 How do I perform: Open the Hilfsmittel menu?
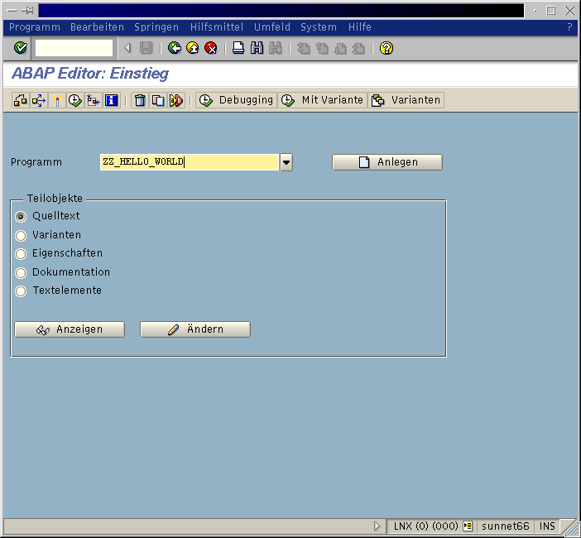tap(217, 27)
